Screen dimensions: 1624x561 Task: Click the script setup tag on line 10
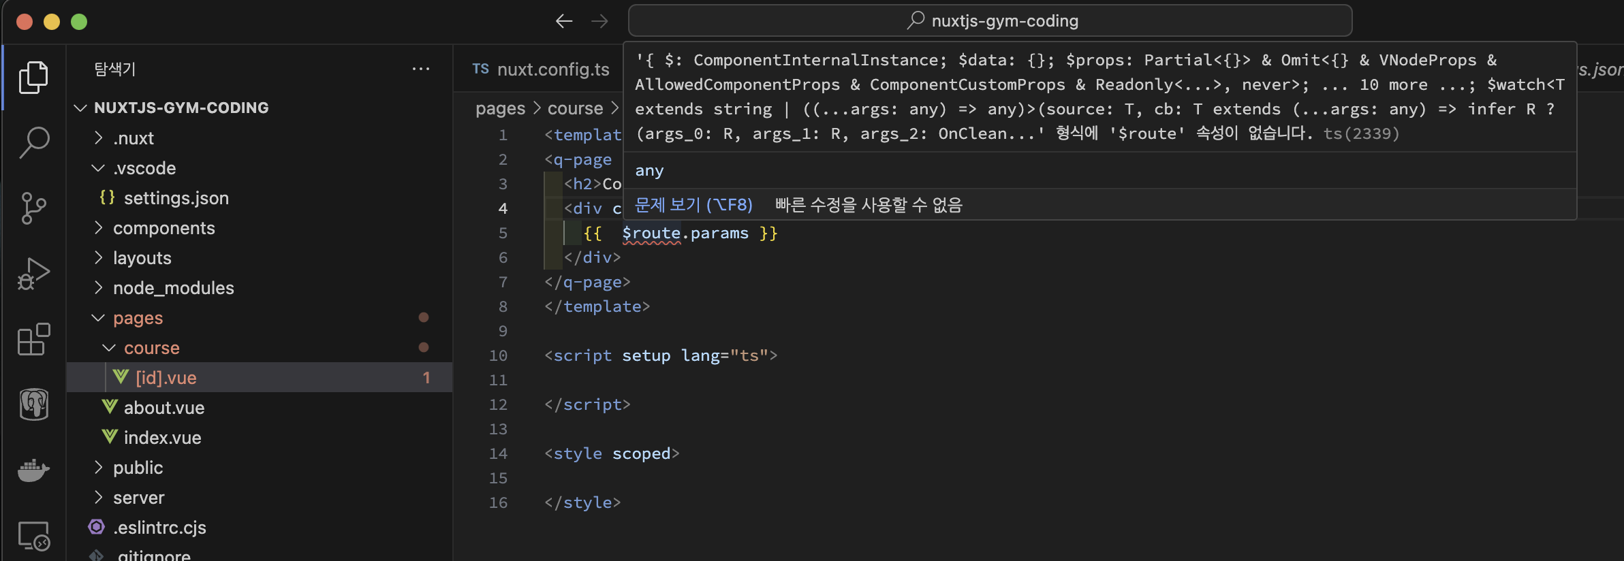point(661,355)
